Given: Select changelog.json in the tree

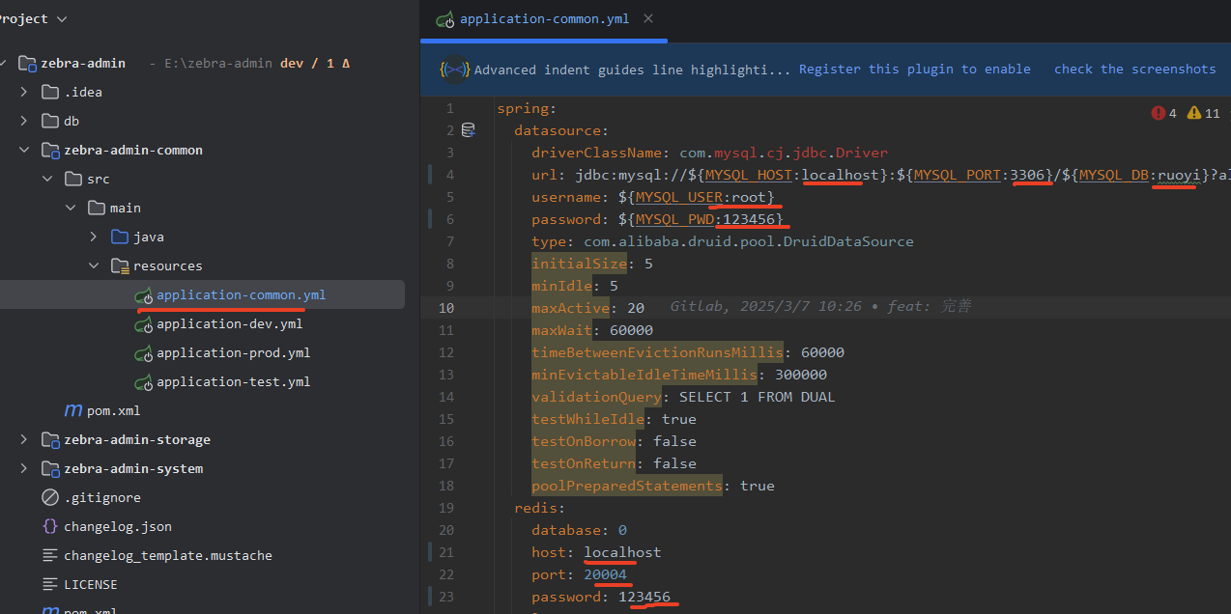Looking at the screenshot, I should pos(117,526).
